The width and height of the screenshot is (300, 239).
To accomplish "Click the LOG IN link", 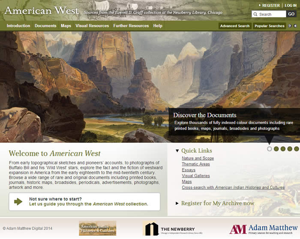I will (291, 6).
